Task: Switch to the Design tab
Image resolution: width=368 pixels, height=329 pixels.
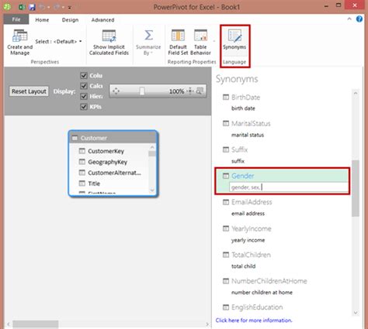Action: pos(70,20)
